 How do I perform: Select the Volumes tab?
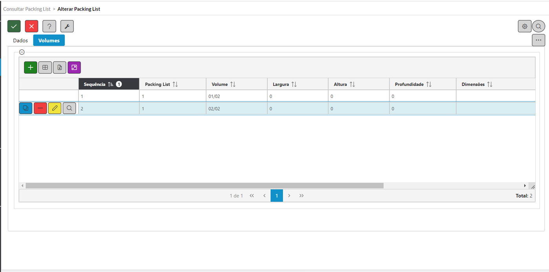click(49, 40)
